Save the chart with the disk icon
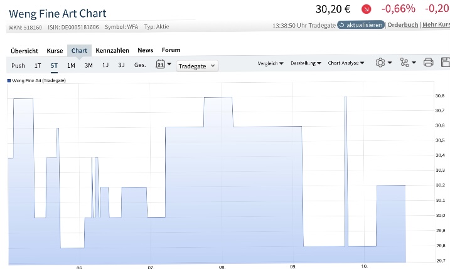This screenshot has height=269, width=450. click(446, 62)
